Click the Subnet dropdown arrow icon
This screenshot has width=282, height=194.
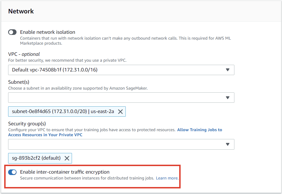click(228, 98)
